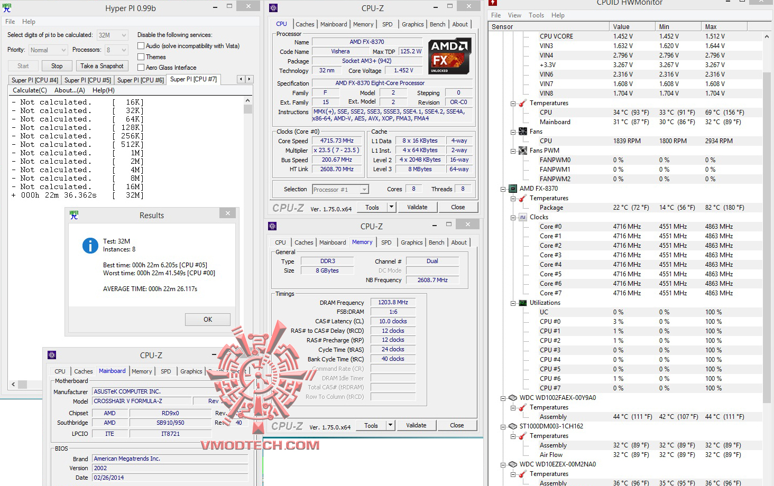Click the HWMonitor title bar icon

click(493, 3)
